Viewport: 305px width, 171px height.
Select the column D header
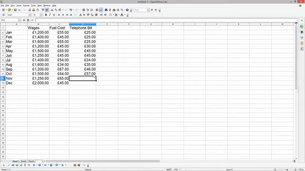coord(82,24)
